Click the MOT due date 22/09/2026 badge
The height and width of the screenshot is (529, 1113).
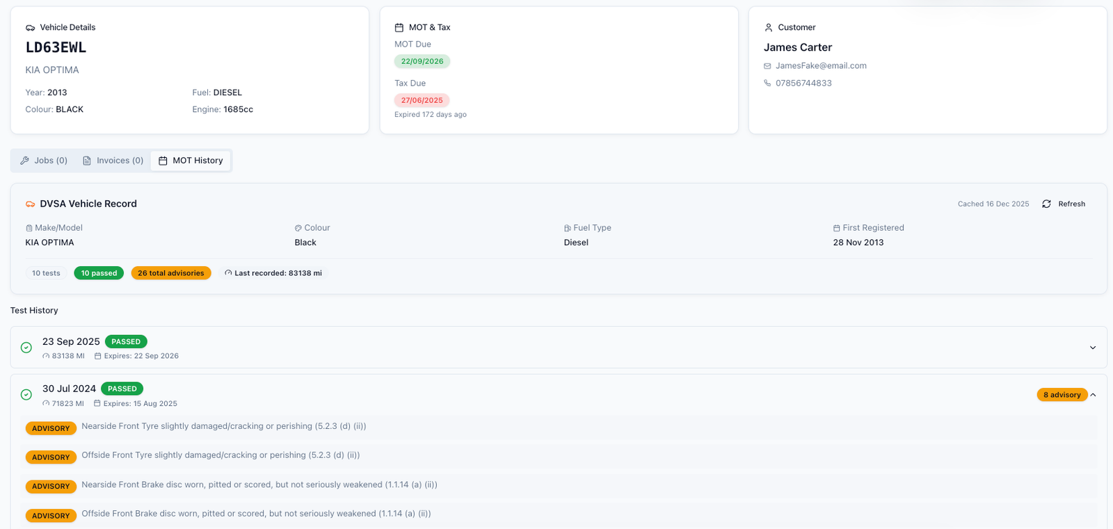pyautogui.click(x=422, y=61)
